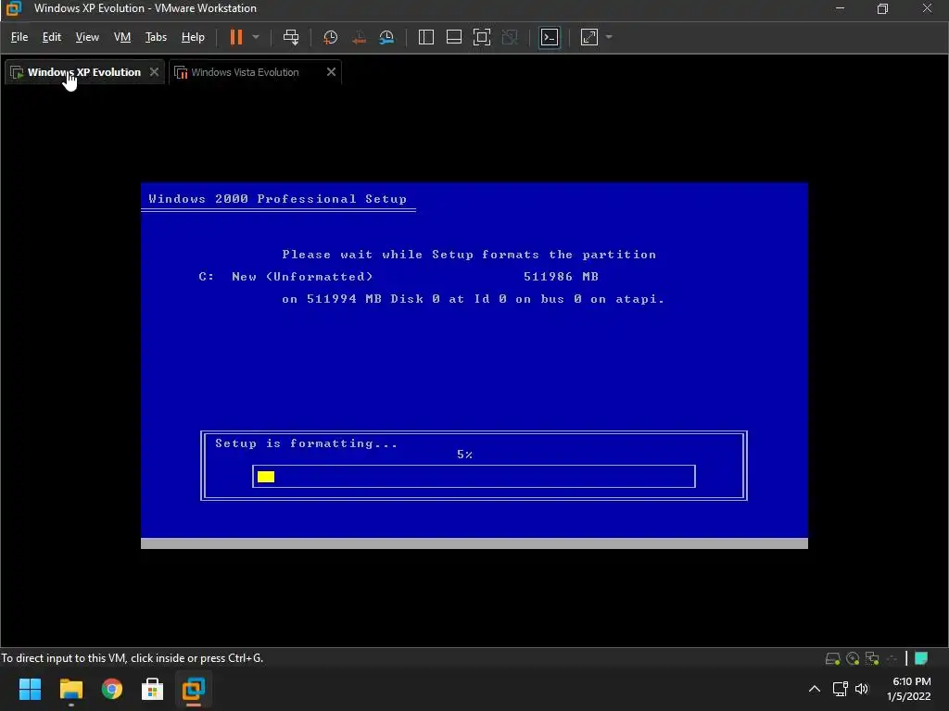
Task: Click the hard disk status icon
Action: pos(833,658)
